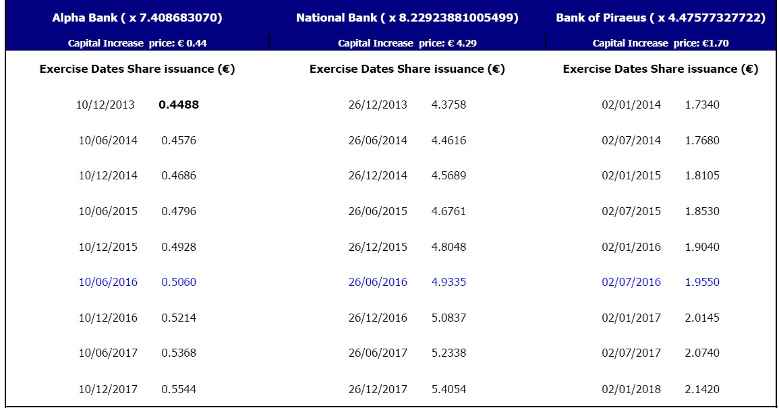Screen dimensions: 779x410
Task: Select the 4.3758 National Bank value
Action: 449,105
